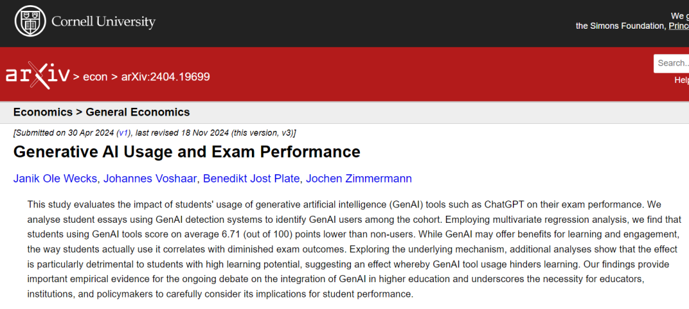Go to the econ breadcrumb link
Screen dimensions: 689x309
[95, 77]
